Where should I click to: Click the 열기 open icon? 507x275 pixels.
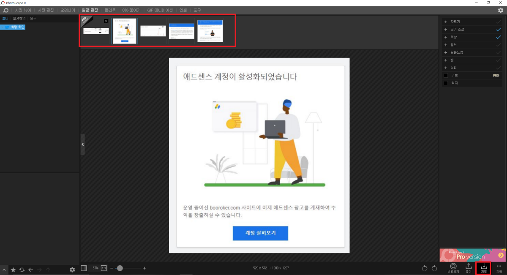tap(469, 268)
